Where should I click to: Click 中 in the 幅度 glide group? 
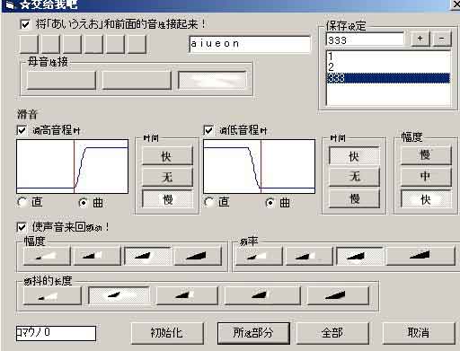pyautogui.click(x=426, y=177)
